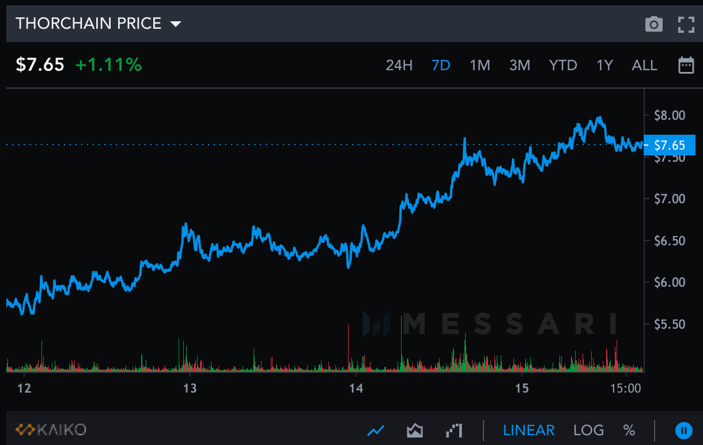Pause live price updates with blue pause icon
703x445 pixels.
coord(683,430)
